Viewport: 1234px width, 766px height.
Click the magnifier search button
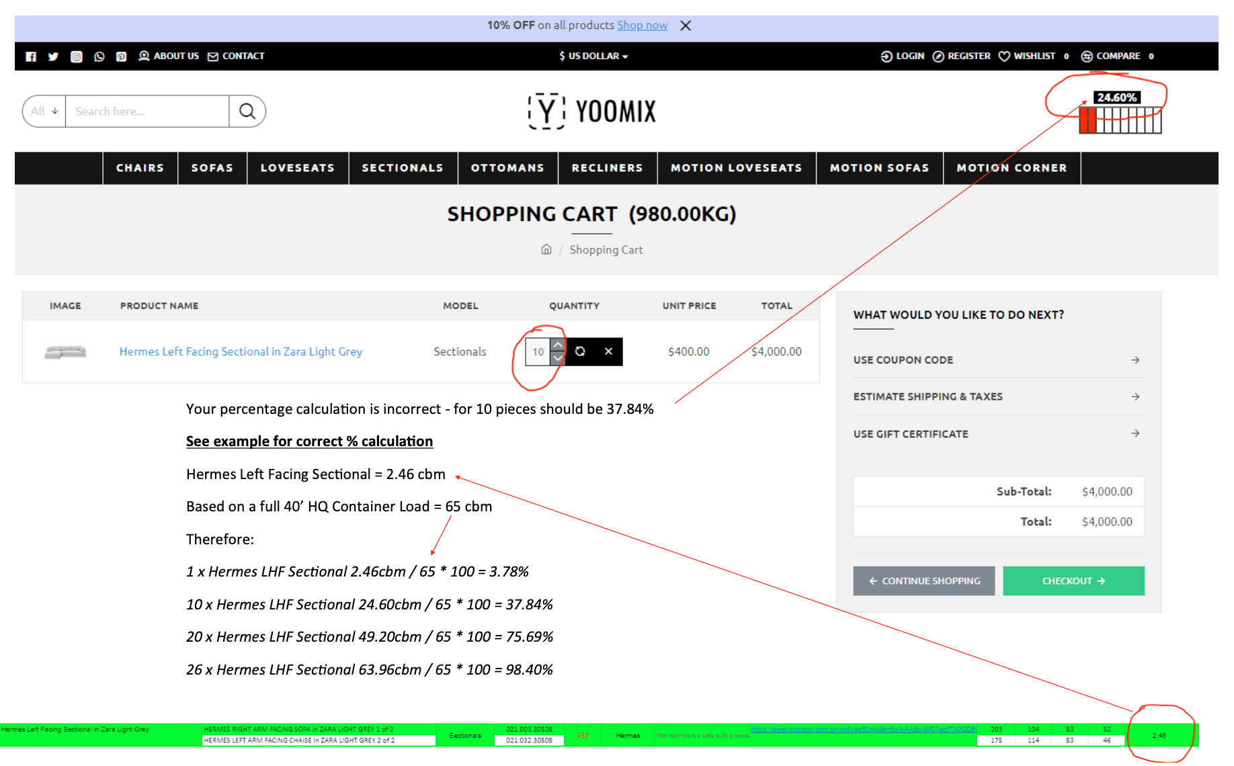coord(247,112)
